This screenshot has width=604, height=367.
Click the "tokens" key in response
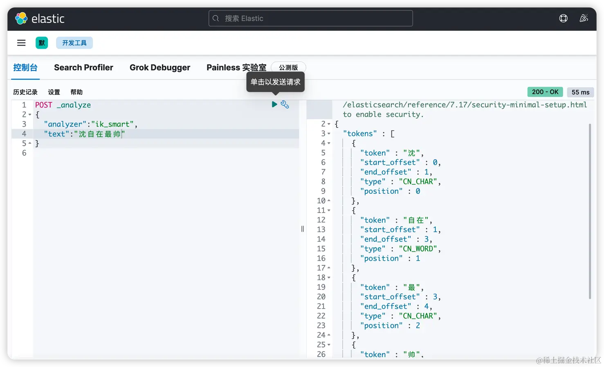(x=360, y=134)
